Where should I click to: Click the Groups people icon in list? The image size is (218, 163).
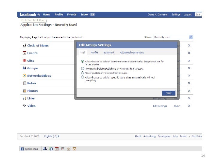click(24, 68)
